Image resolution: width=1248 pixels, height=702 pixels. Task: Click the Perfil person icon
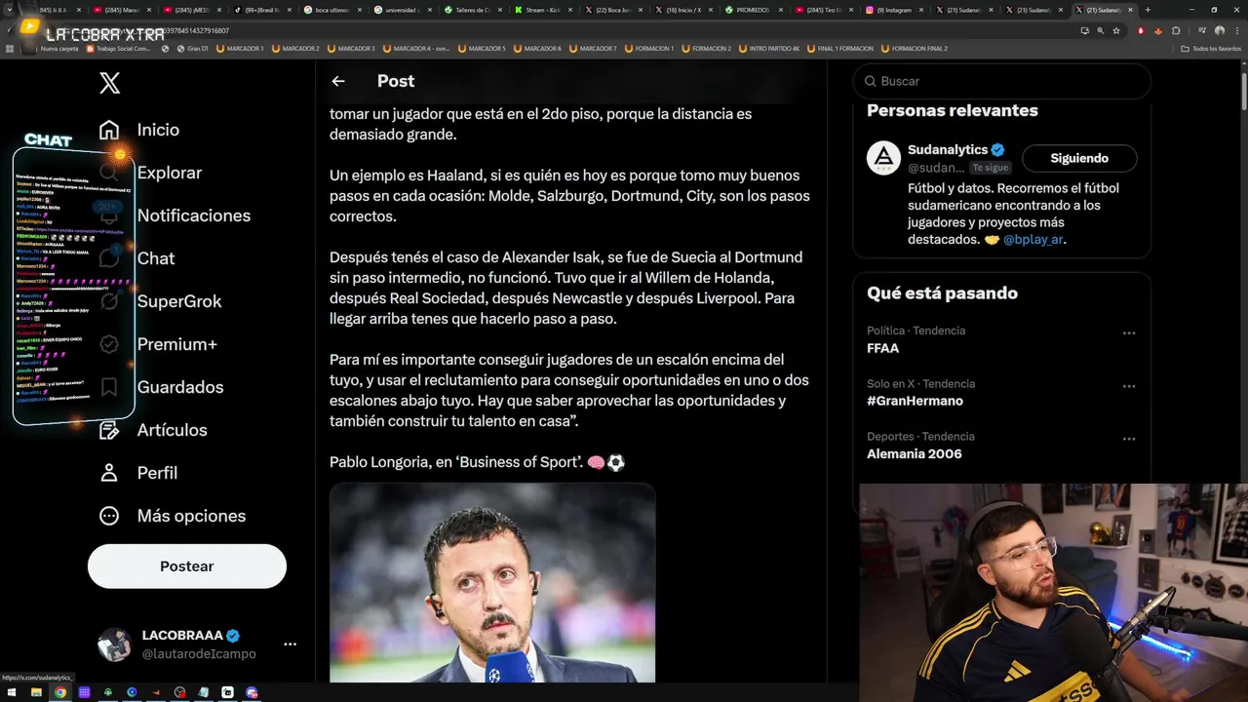click(x=109, y=473)
